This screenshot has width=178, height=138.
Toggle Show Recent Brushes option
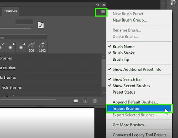(131, 86)
